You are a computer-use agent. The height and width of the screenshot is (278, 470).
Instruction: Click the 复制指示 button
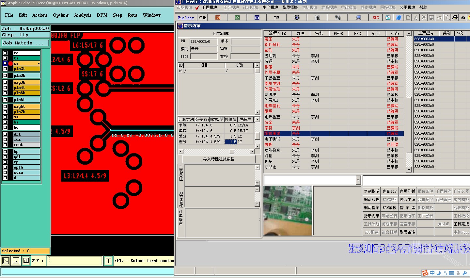coord(371,191)
